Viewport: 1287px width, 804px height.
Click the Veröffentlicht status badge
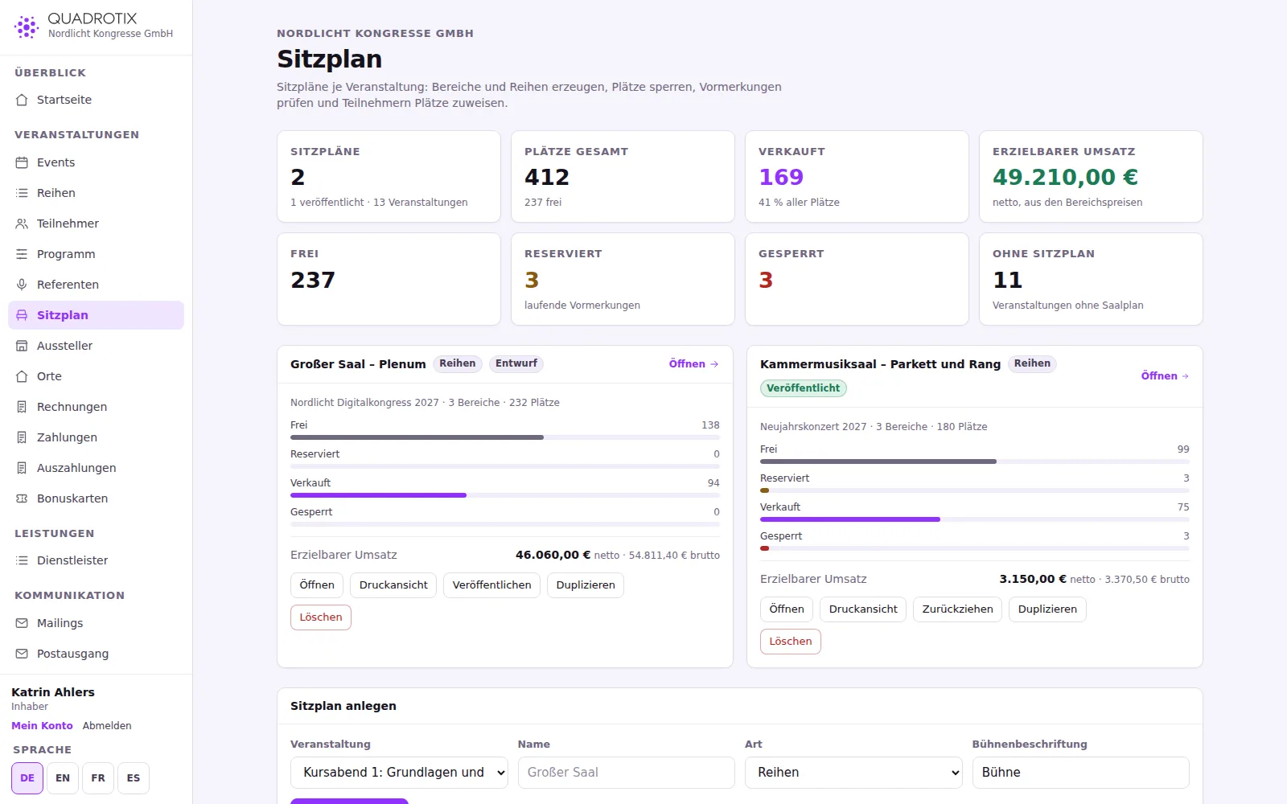(804, 388)
